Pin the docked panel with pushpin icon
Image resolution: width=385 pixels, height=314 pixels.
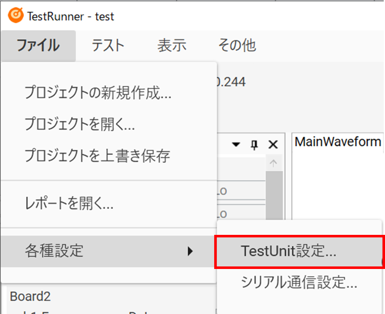pos(254,145)
